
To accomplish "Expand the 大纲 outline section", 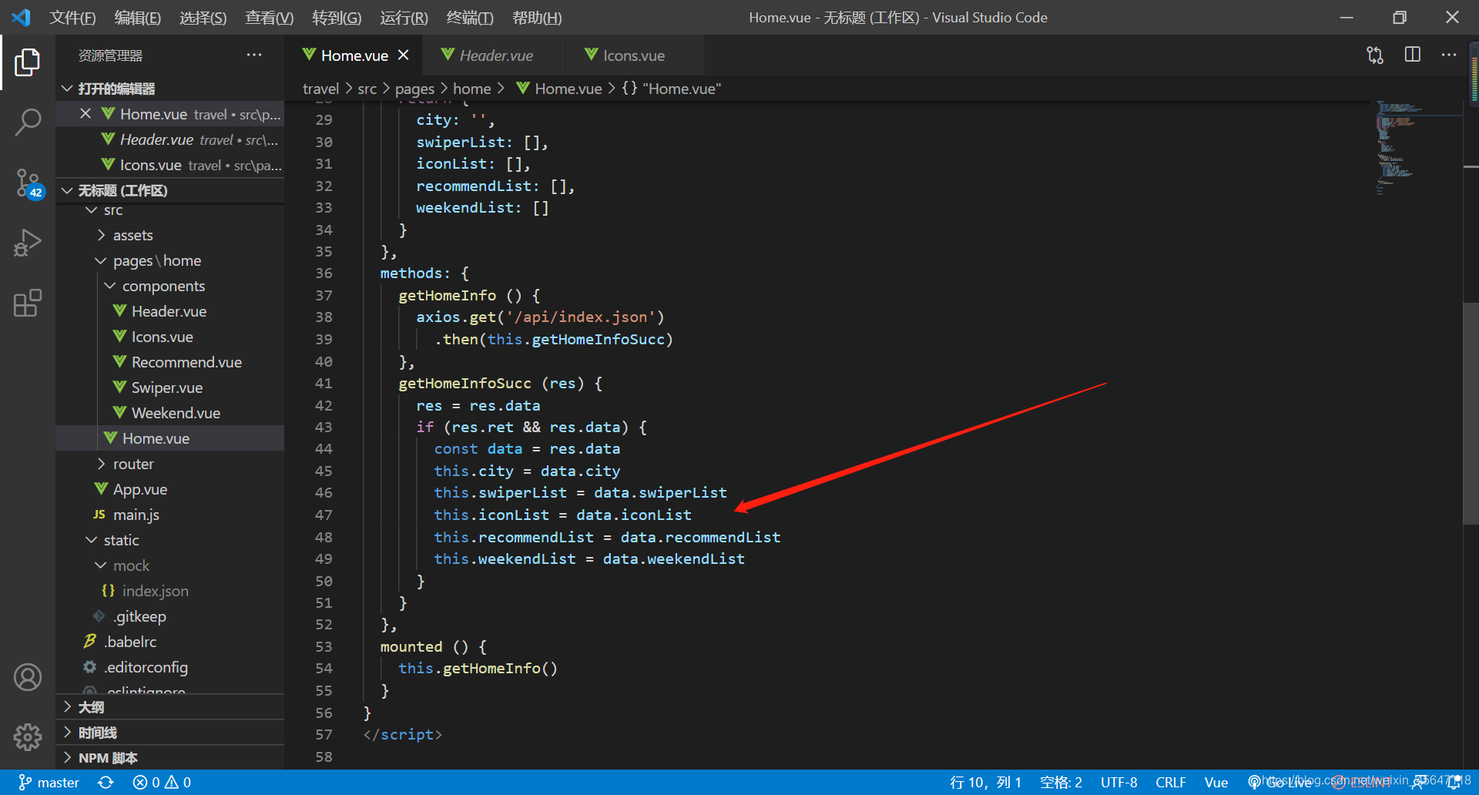I will [169, 707].
